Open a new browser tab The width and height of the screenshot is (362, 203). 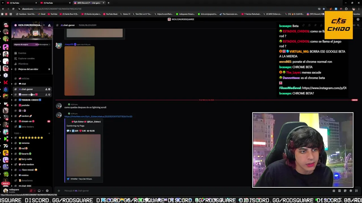click(x=108, y=3)
